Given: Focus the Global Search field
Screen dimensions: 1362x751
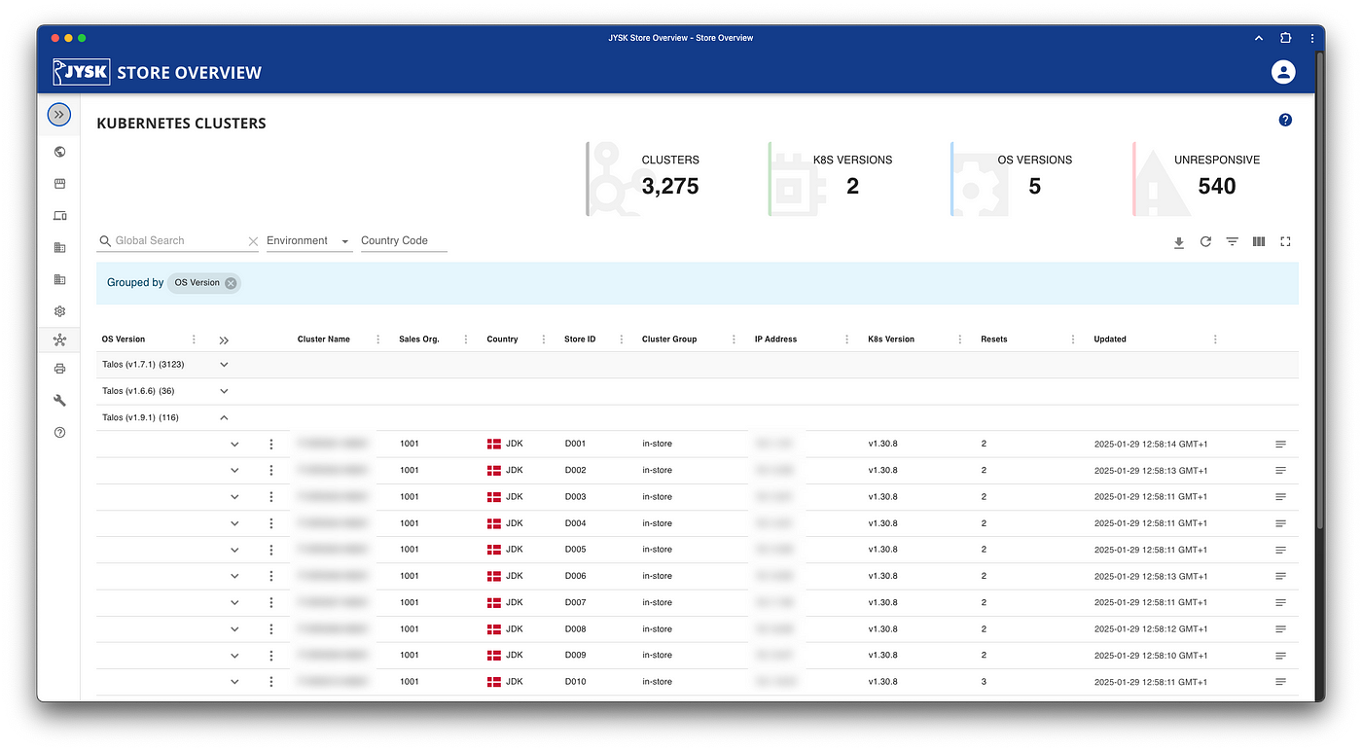Looking at the screenshot, I should coord(179,241).
